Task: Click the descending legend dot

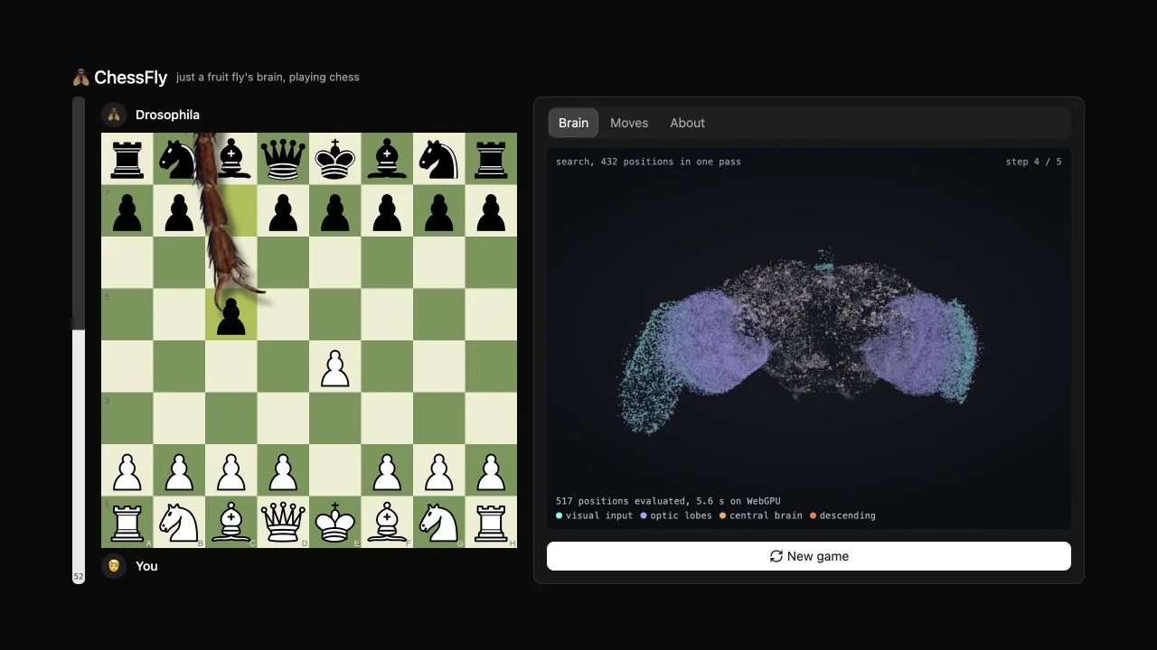Action: [x=813, y=515]
